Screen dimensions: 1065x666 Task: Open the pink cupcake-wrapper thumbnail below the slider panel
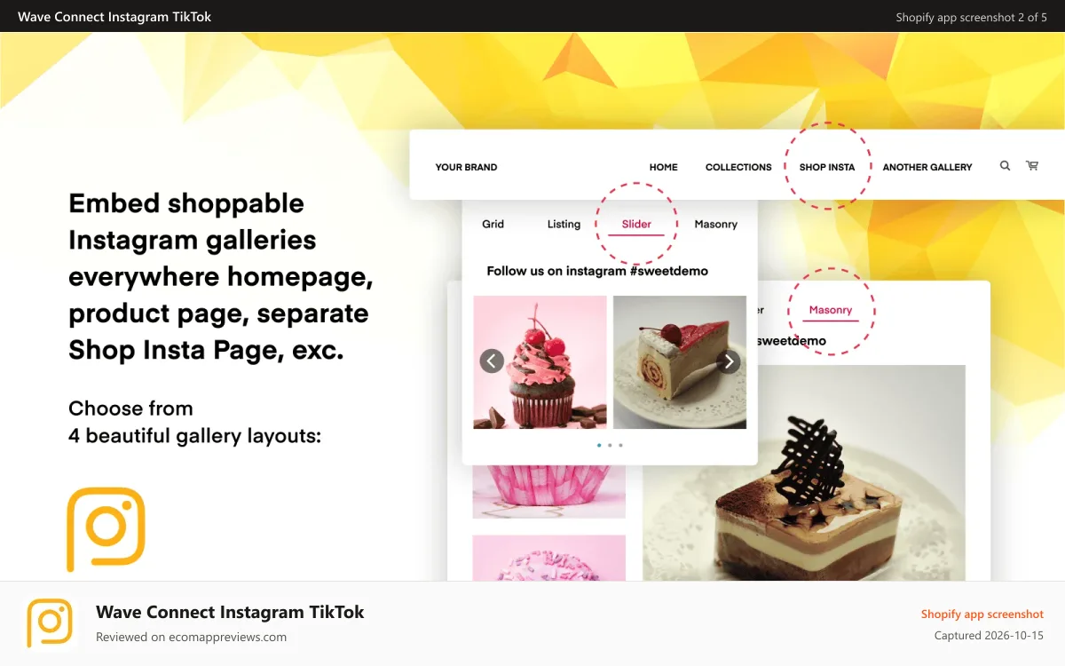(x=548, y=492)
